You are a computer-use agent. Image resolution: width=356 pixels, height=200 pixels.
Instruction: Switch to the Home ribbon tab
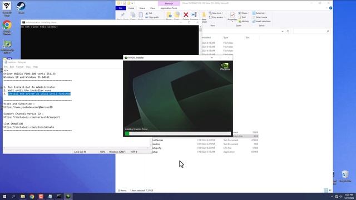point(131,8)
